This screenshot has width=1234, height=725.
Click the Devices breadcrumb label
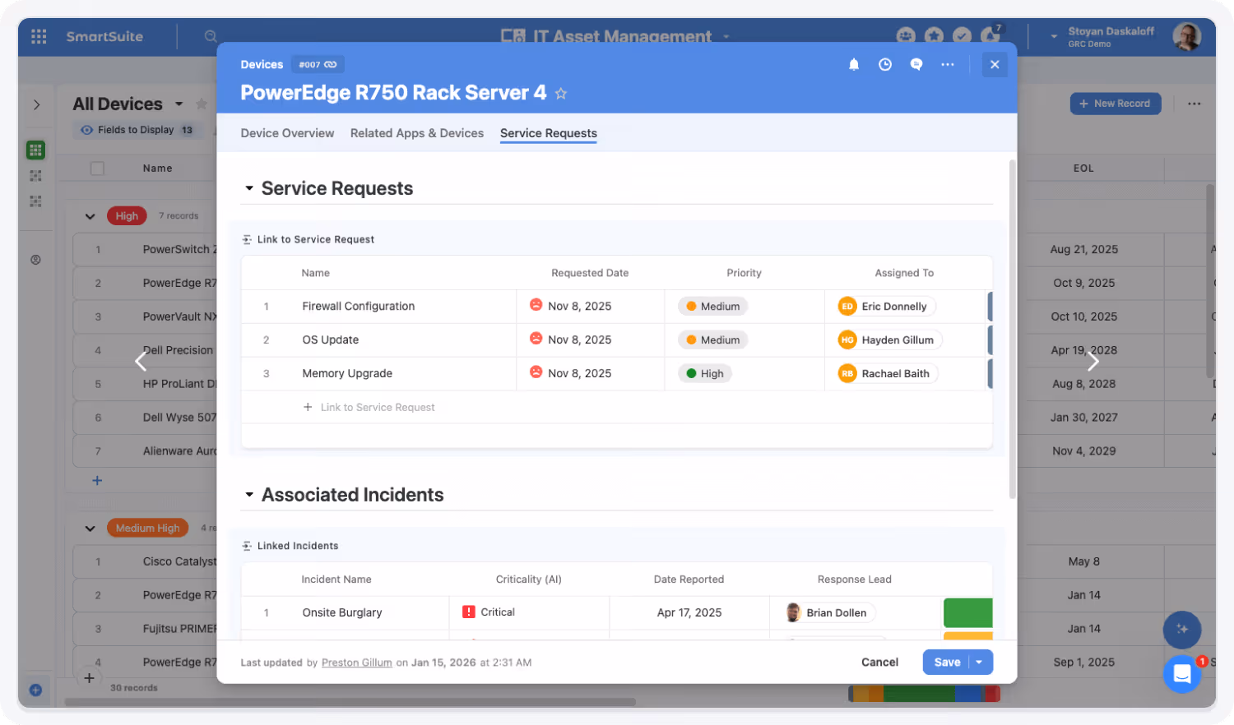[262, 64]
